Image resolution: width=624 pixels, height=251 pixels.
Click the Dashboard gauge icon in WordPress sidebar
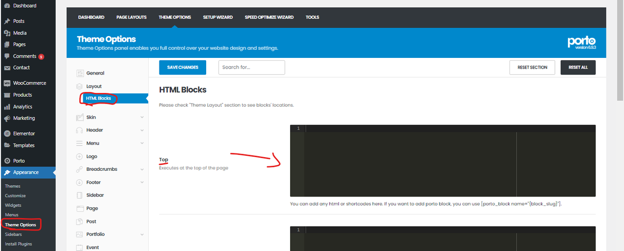coord(7,6)
